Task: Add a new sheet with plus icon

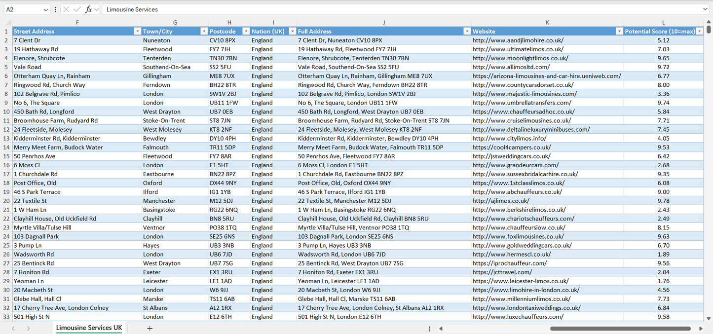Action: click(x=150, y=328)
